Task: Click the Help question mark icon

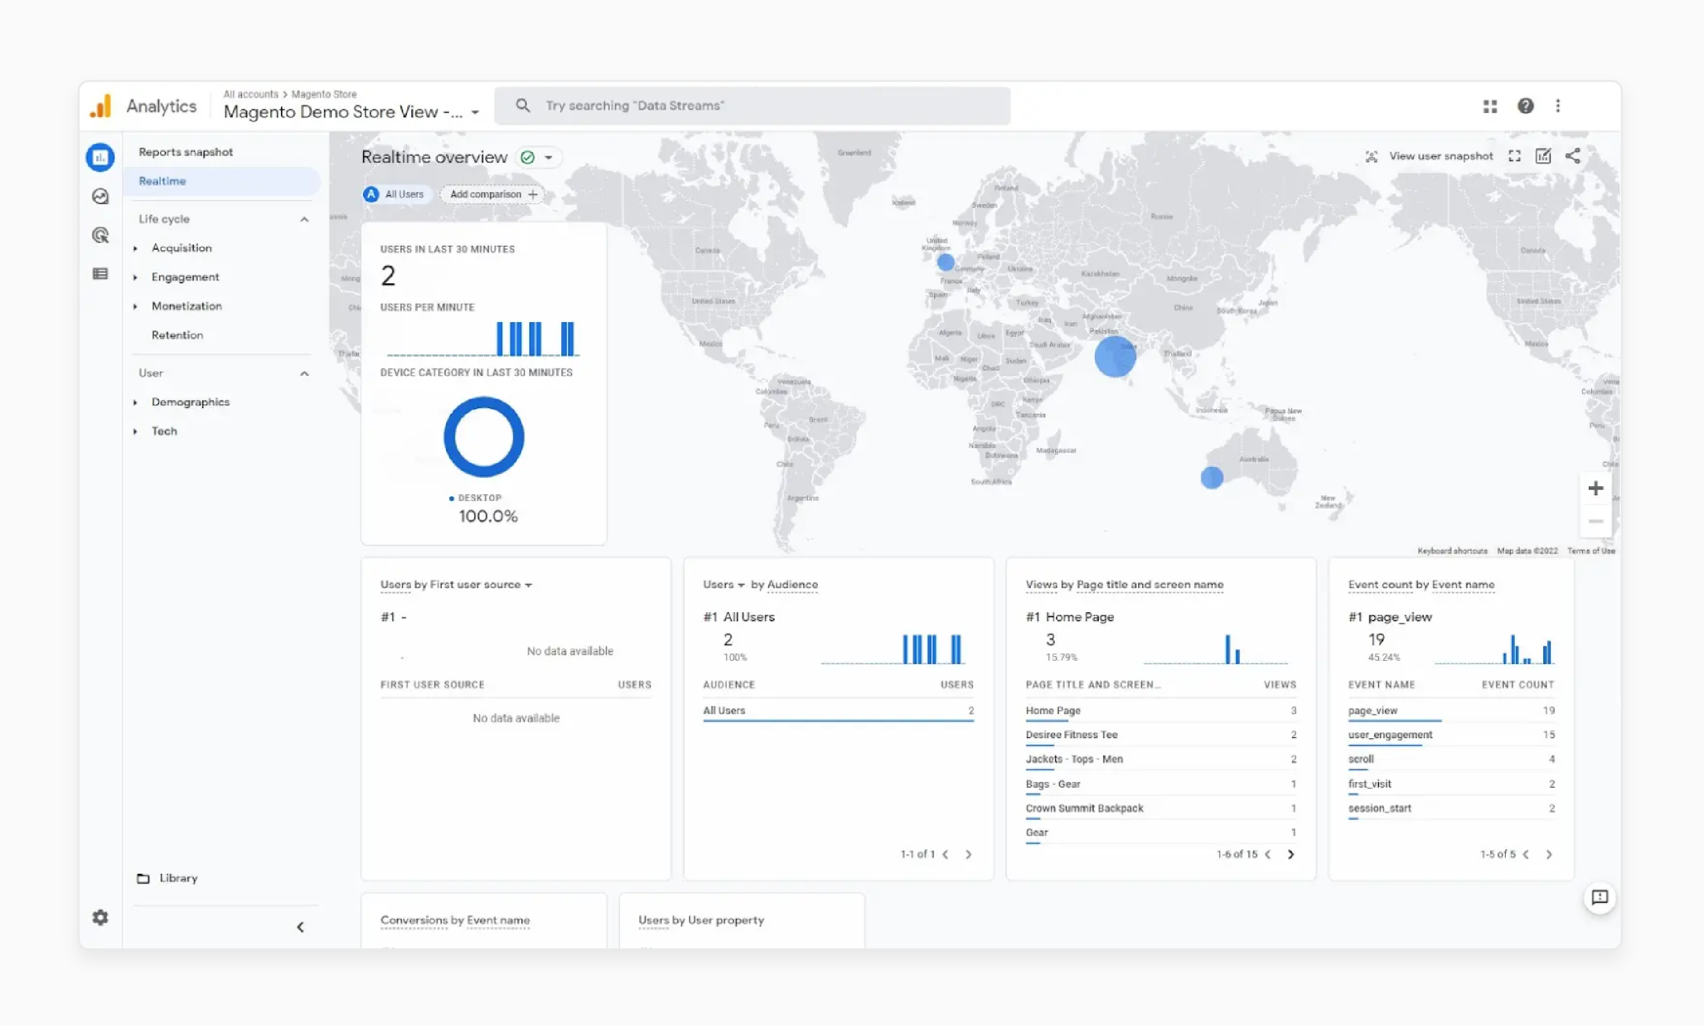Action: 1526,106
